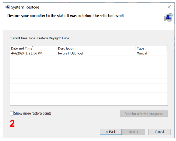Click the Restore your computer heading text
Image resolution: width=176 pixels, height=141 pixels.
coord(65,16)
